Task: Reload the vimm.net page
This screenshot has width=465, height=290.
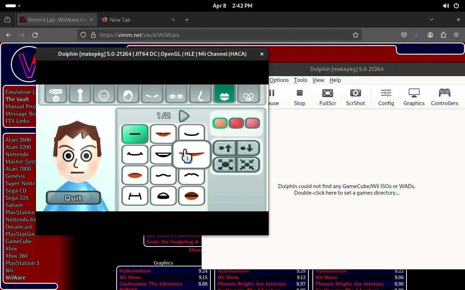Action: coord(35,35)
